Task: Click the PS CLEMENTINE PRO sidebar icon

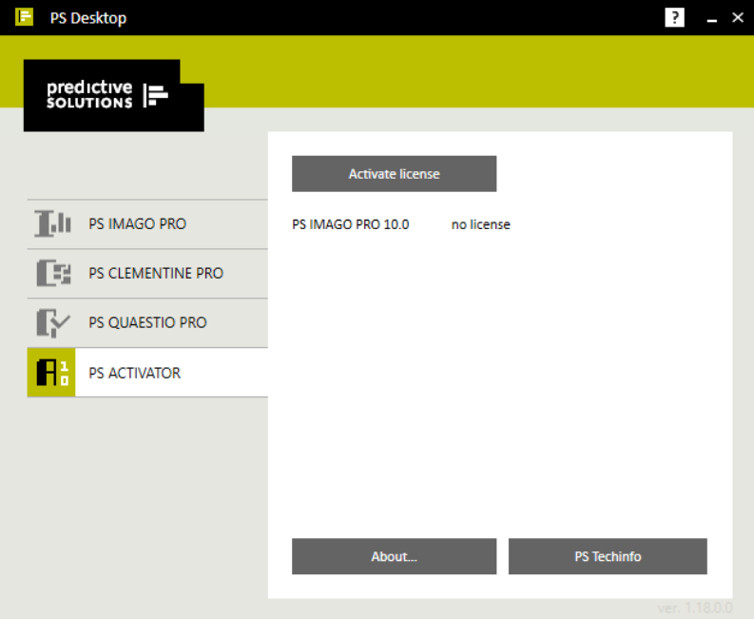Action: pyautogui.click(x=53, y=273)
